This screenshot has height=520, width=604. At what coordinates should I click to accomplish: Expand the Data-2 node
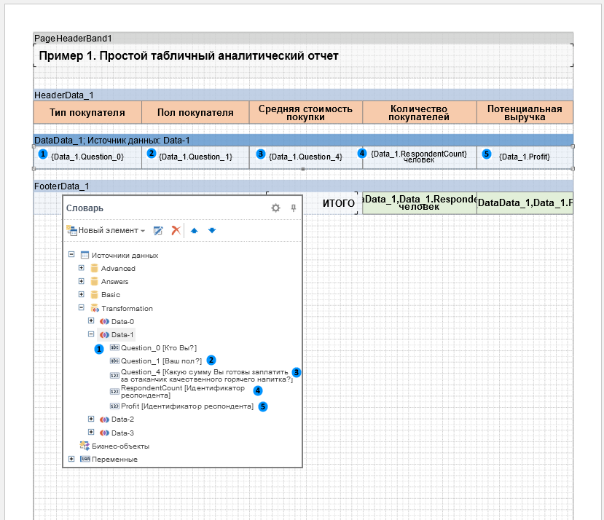point(91,419)
